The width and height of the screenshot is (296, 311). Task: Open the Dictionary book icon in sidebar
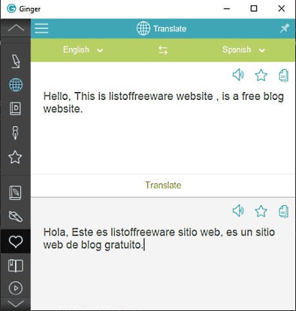pyautogui.click(x=15, y=108)
